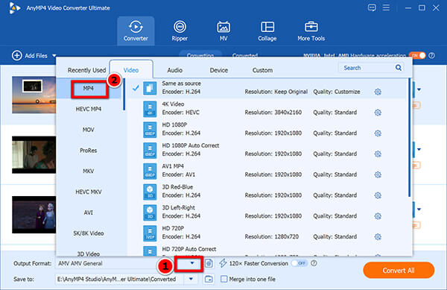This screenshot has width=447, height=290.
Task: Open settings gear for HD 1080P Auto Correct
Action: pos(378,154)
